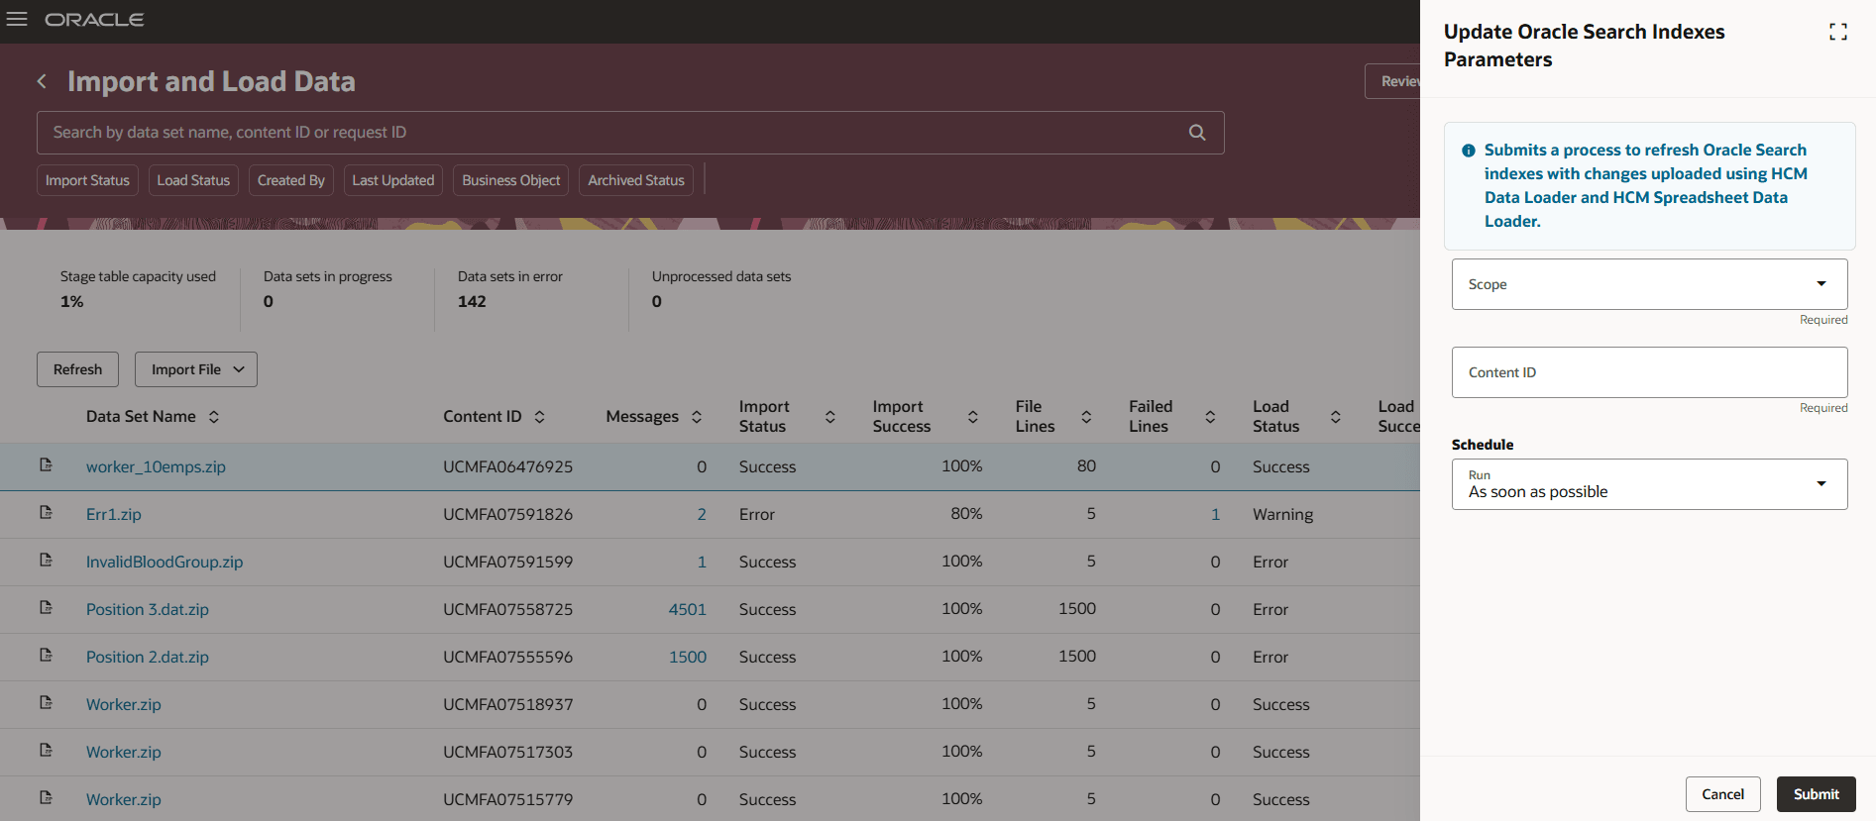
Task: Click Content ID cell UCMFA07558725
Action: [507, 609]
